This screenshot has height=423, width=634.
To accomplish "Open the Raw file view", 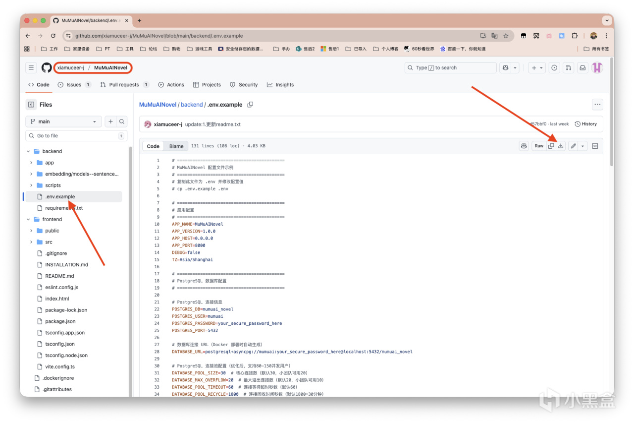I will (539, 146).
